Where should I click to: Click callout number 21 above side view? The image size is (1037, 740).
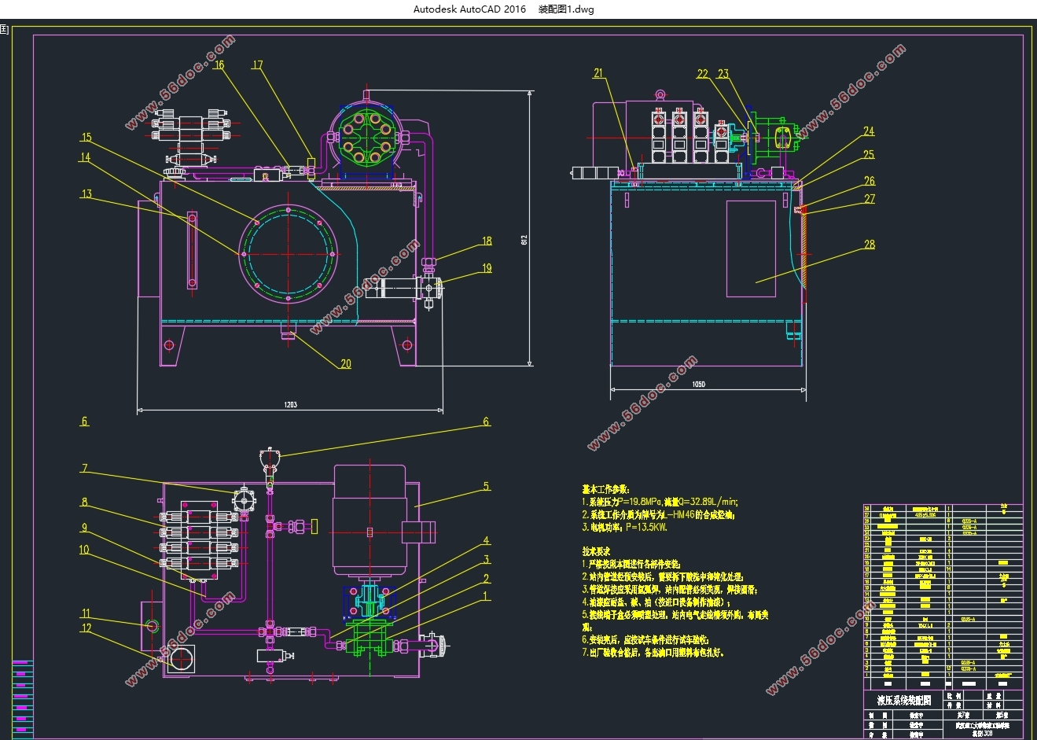598,73
